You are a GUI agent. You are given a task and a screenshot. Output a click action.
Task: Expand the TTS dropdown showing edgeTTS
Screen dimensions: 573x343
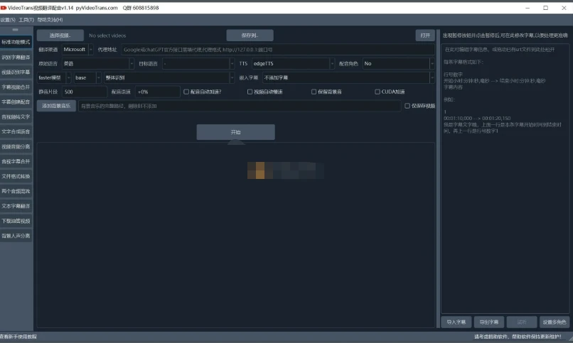[x=291, y=63]
